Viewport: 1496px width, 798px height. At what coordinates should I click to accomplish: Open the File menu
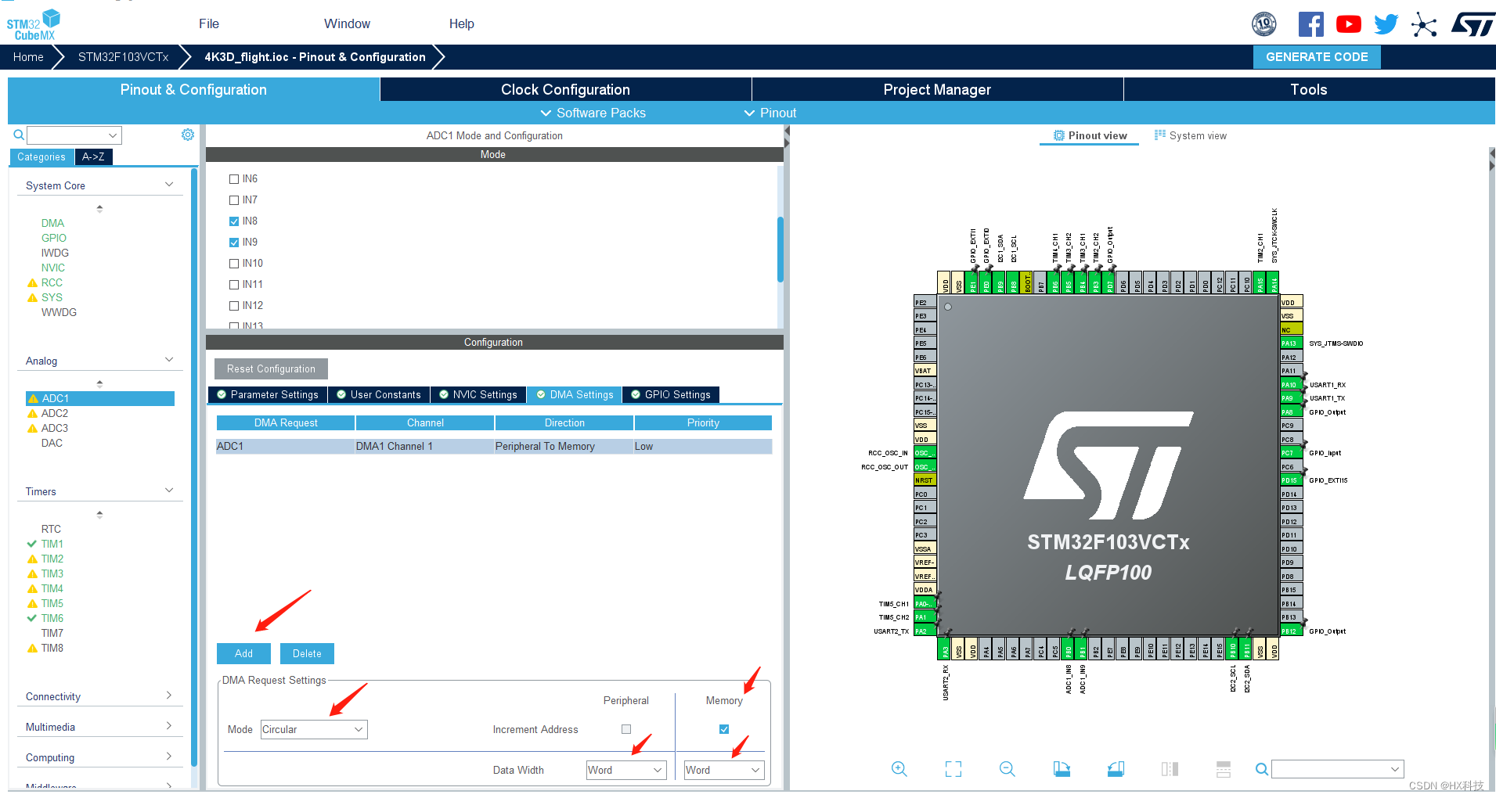[209, 23]
